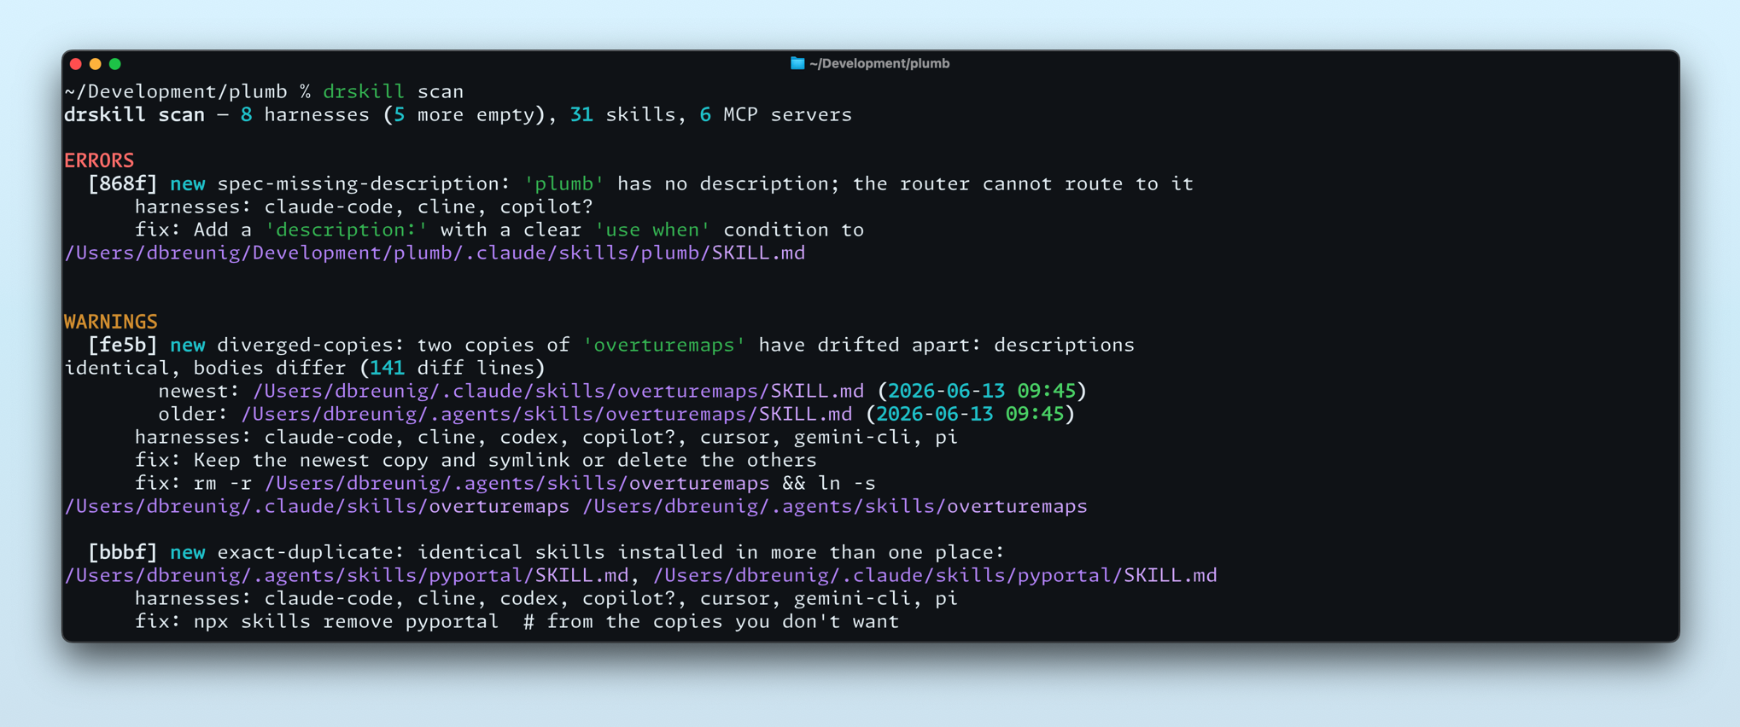The height and width of the screenshot is (727, 1740).
Task: Click the red close window button
Action: [76, 64]
